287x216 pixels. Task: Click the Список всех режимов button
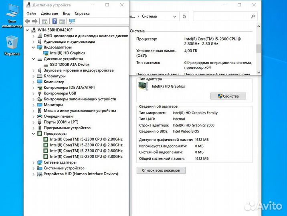pyautogui.click(x=161, y=170)
